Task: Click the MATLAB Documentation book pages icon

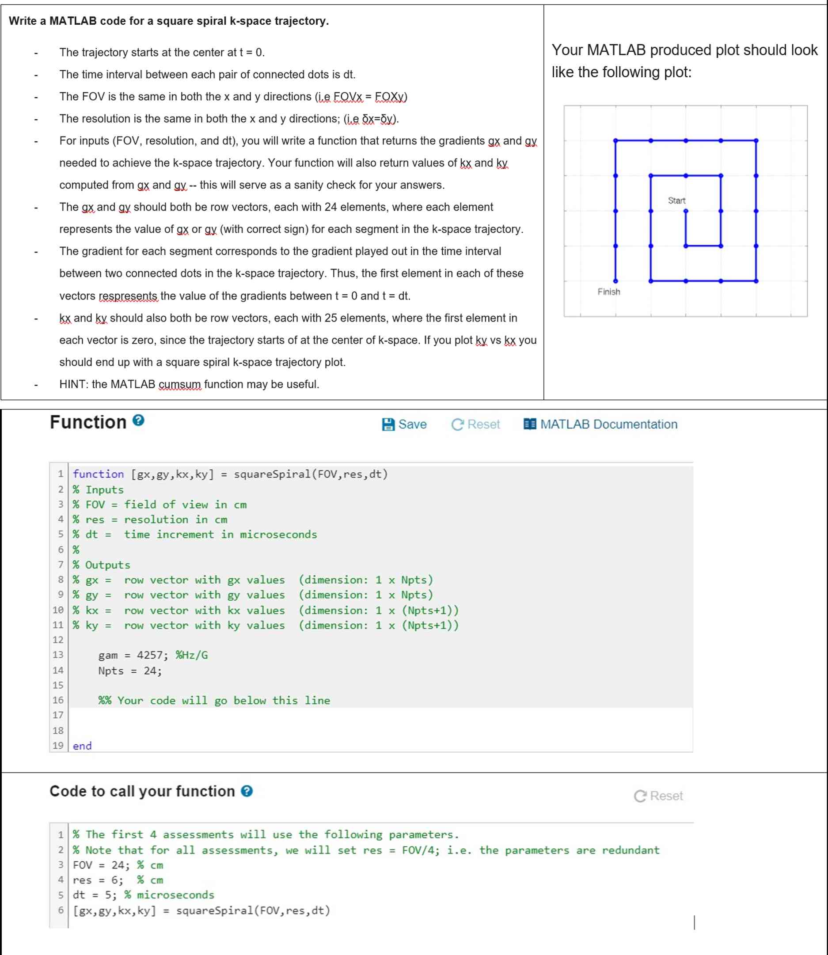Action: coord(531,424)
